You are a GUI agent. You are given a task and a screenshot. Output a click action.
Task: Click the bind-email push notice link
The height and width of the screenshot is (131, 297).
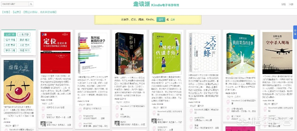click(x=40, y=12)
